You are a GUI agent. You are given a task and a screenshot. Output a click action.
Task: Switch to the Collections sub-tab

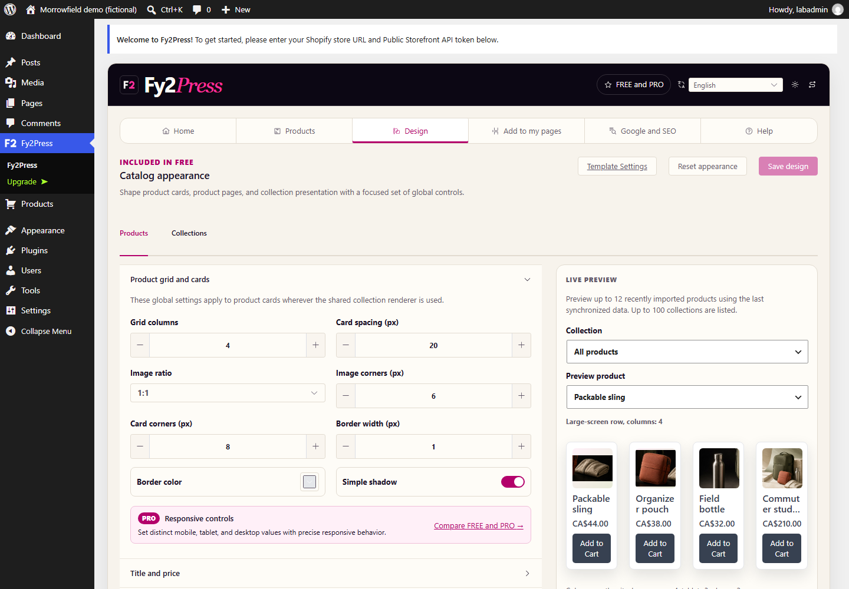pos(189,233)
